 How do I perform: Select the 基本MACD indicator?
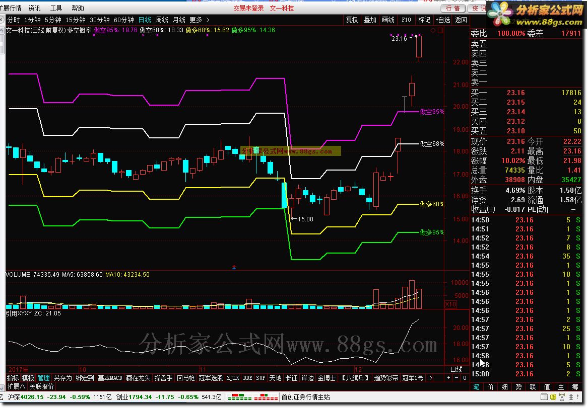point(110,378)
